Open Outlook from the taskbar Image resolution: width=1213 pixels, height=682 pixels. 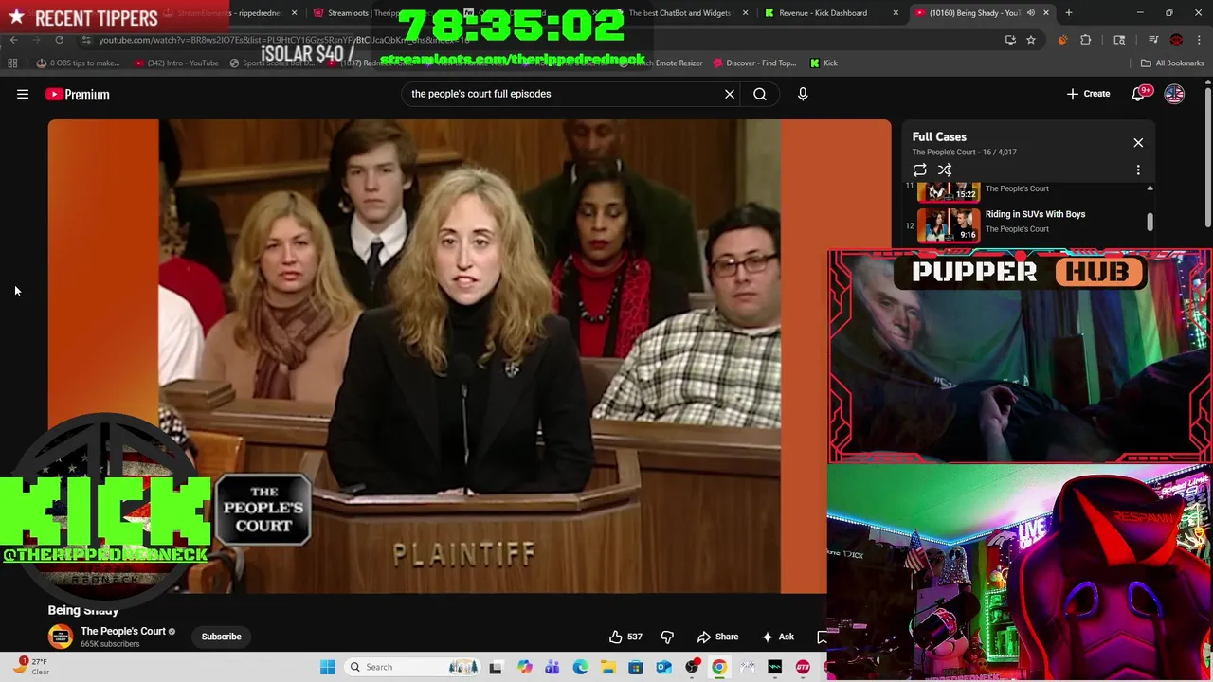(x=663, y=667)
